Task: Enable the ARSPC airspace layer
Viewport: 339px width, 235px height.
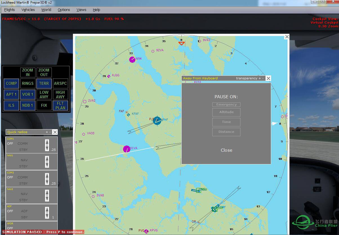Action: [60, 83]
